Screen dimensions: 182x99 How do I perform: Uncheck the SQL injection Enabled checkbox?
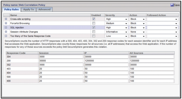click(94, 27)
